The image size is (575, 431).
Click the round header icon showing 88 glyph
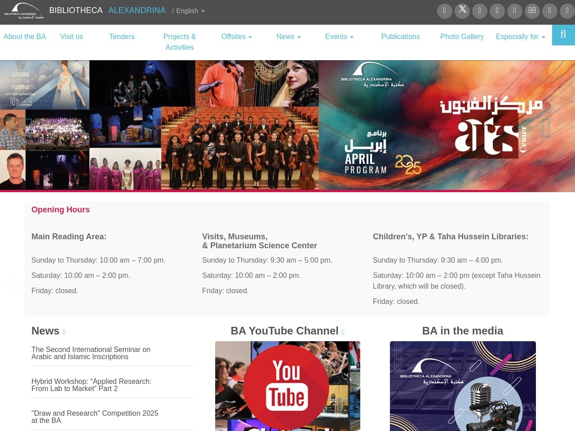[532, 11]
